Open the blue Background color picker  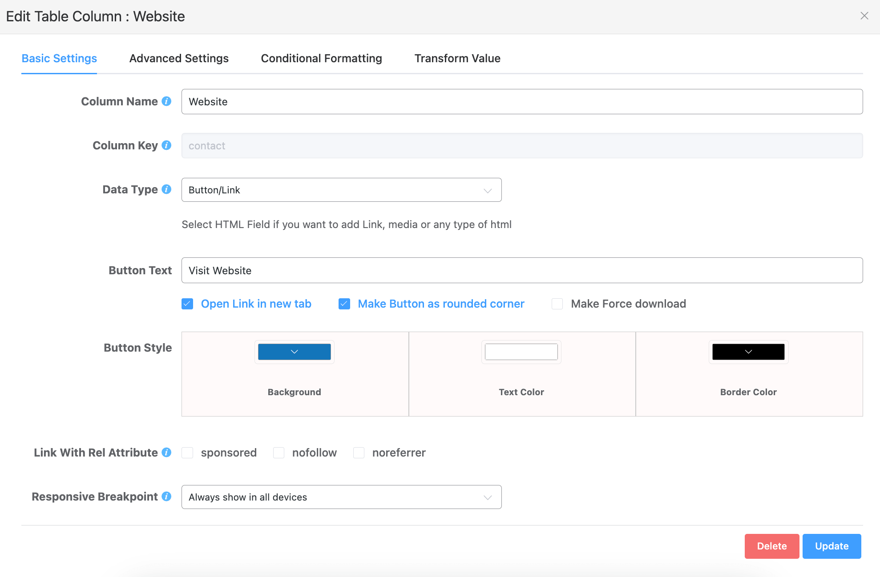294,352
